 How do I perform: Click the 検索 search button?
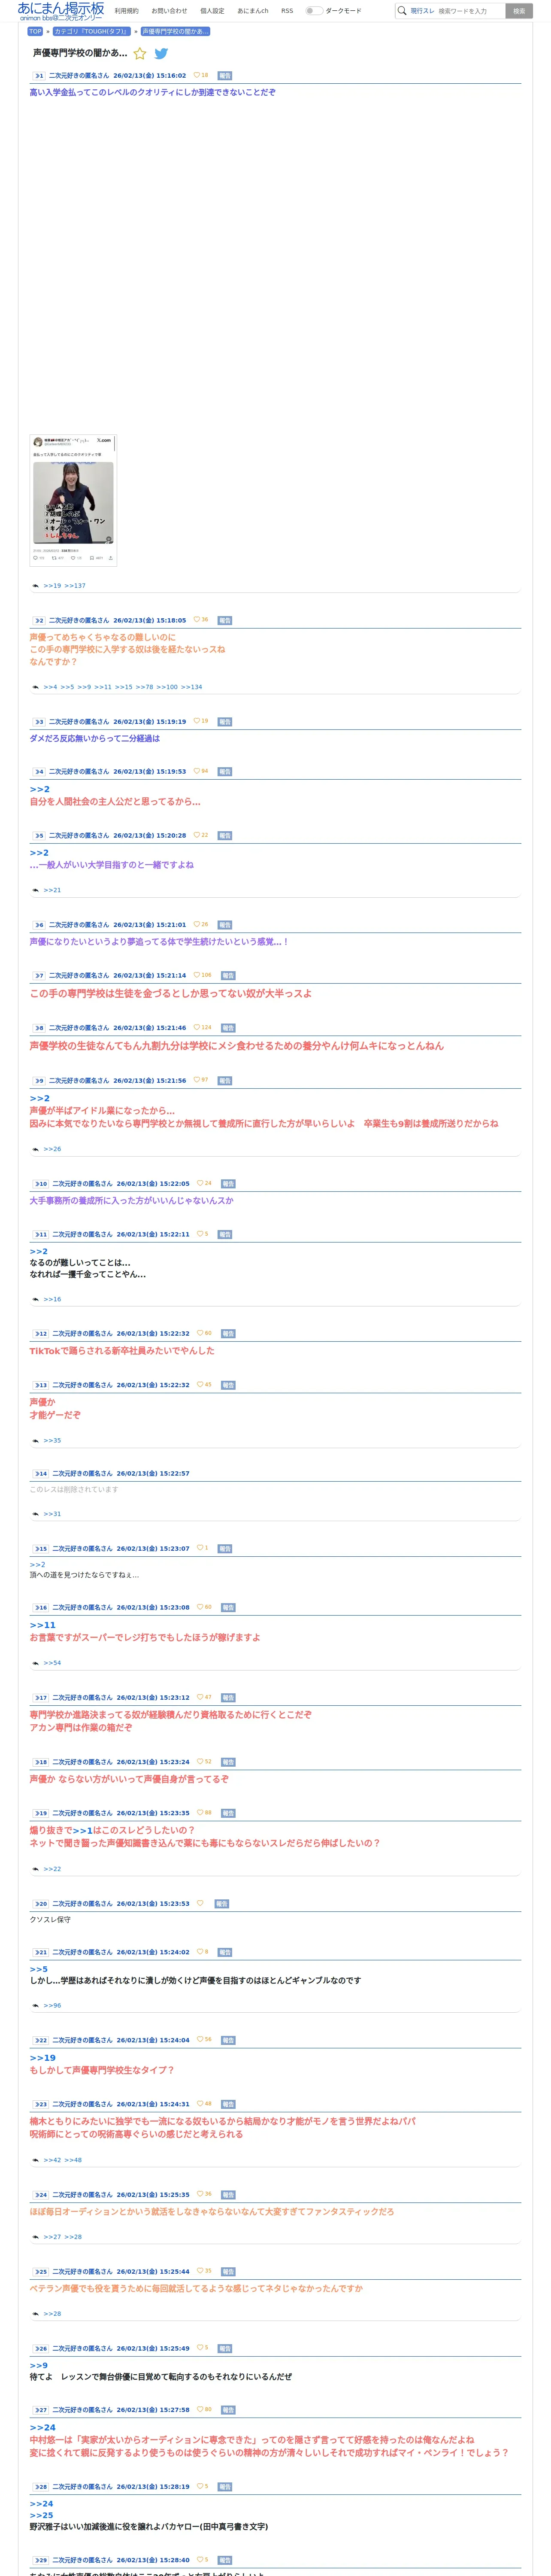pyautogui.click(x=519, y=11)
